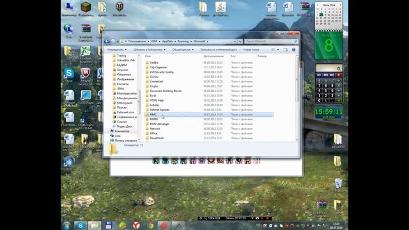Select the MSN Messenger folder
The width and height of the screenshot is (409, 230).
[x=159, y=124]
